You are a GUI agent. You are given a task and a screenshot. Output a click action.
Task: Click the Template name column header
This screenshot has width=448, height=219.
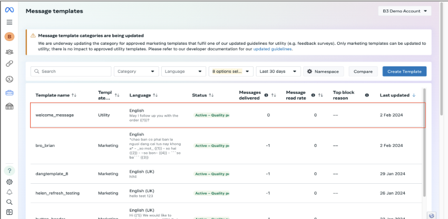(x=53, y=95)
